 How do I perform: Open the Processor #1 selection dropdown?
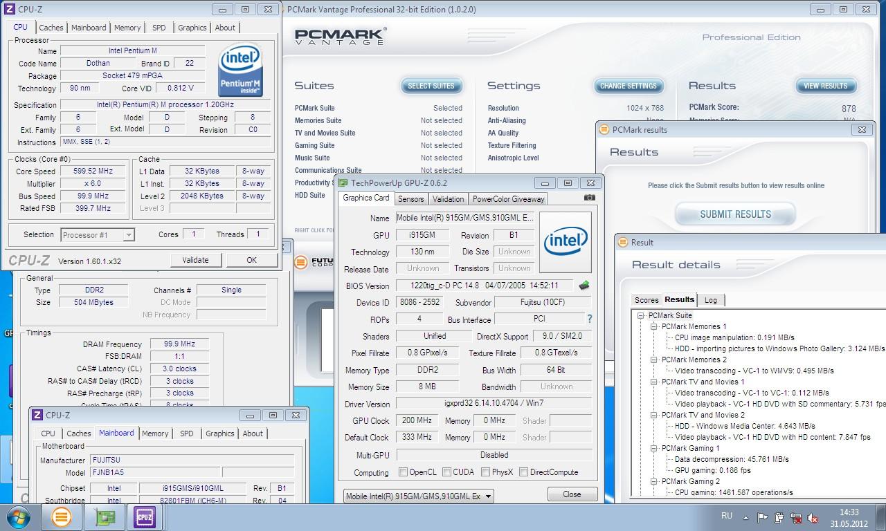pyautogui.click(x=98, y=235)
